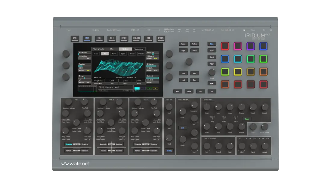Select the OSC 1 page button
This screenshot has height=186, width=331.
[87, 38]
